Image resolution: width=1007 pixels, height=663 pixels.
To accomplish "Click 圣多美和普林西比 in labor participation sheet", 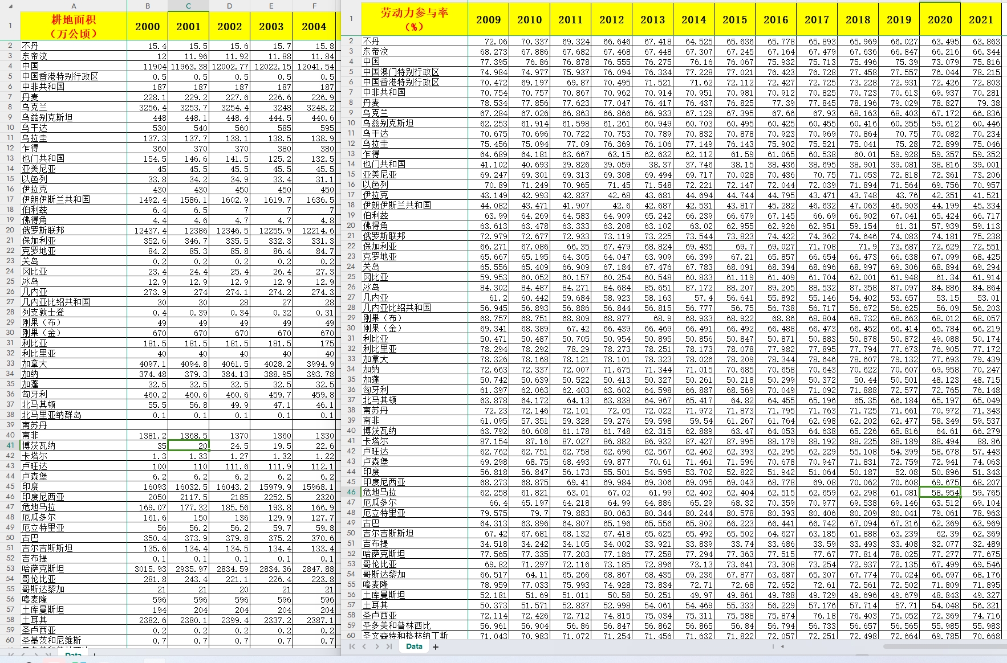I will (415, 625).
